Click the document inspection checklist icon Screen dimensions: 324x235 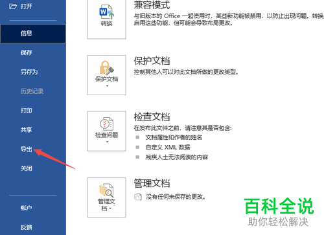point(106,124)
